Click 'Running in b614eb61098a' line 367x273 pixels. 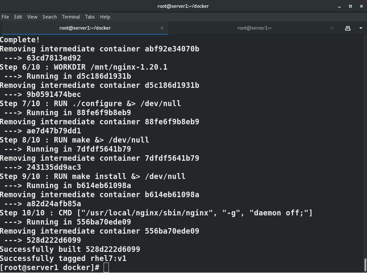click(x=68, y=186)
